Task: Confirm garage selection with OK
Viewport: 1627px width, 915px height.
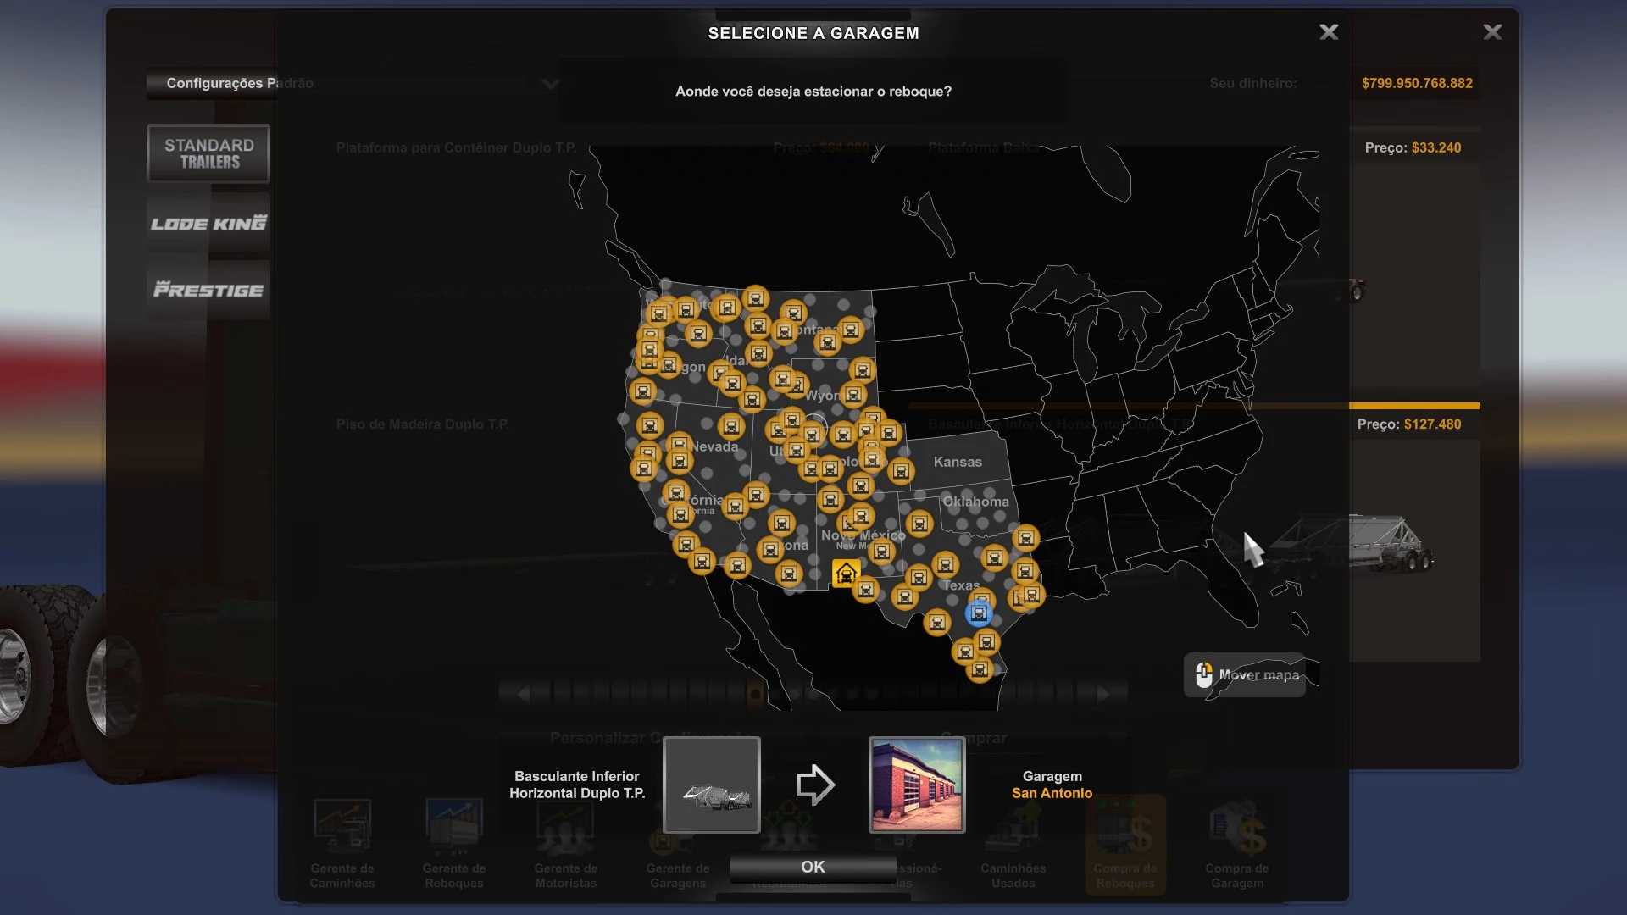Action: pyautogui.click(x=813, y=867)
